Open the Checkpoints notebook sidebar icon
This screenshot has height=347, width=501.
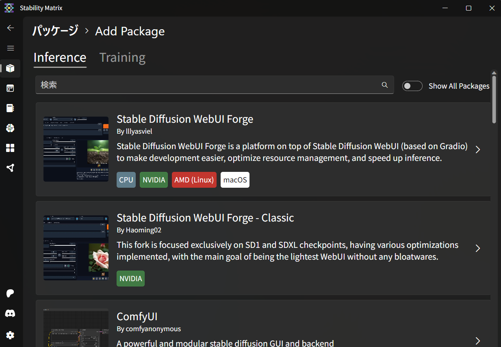[x=11, y=108]
